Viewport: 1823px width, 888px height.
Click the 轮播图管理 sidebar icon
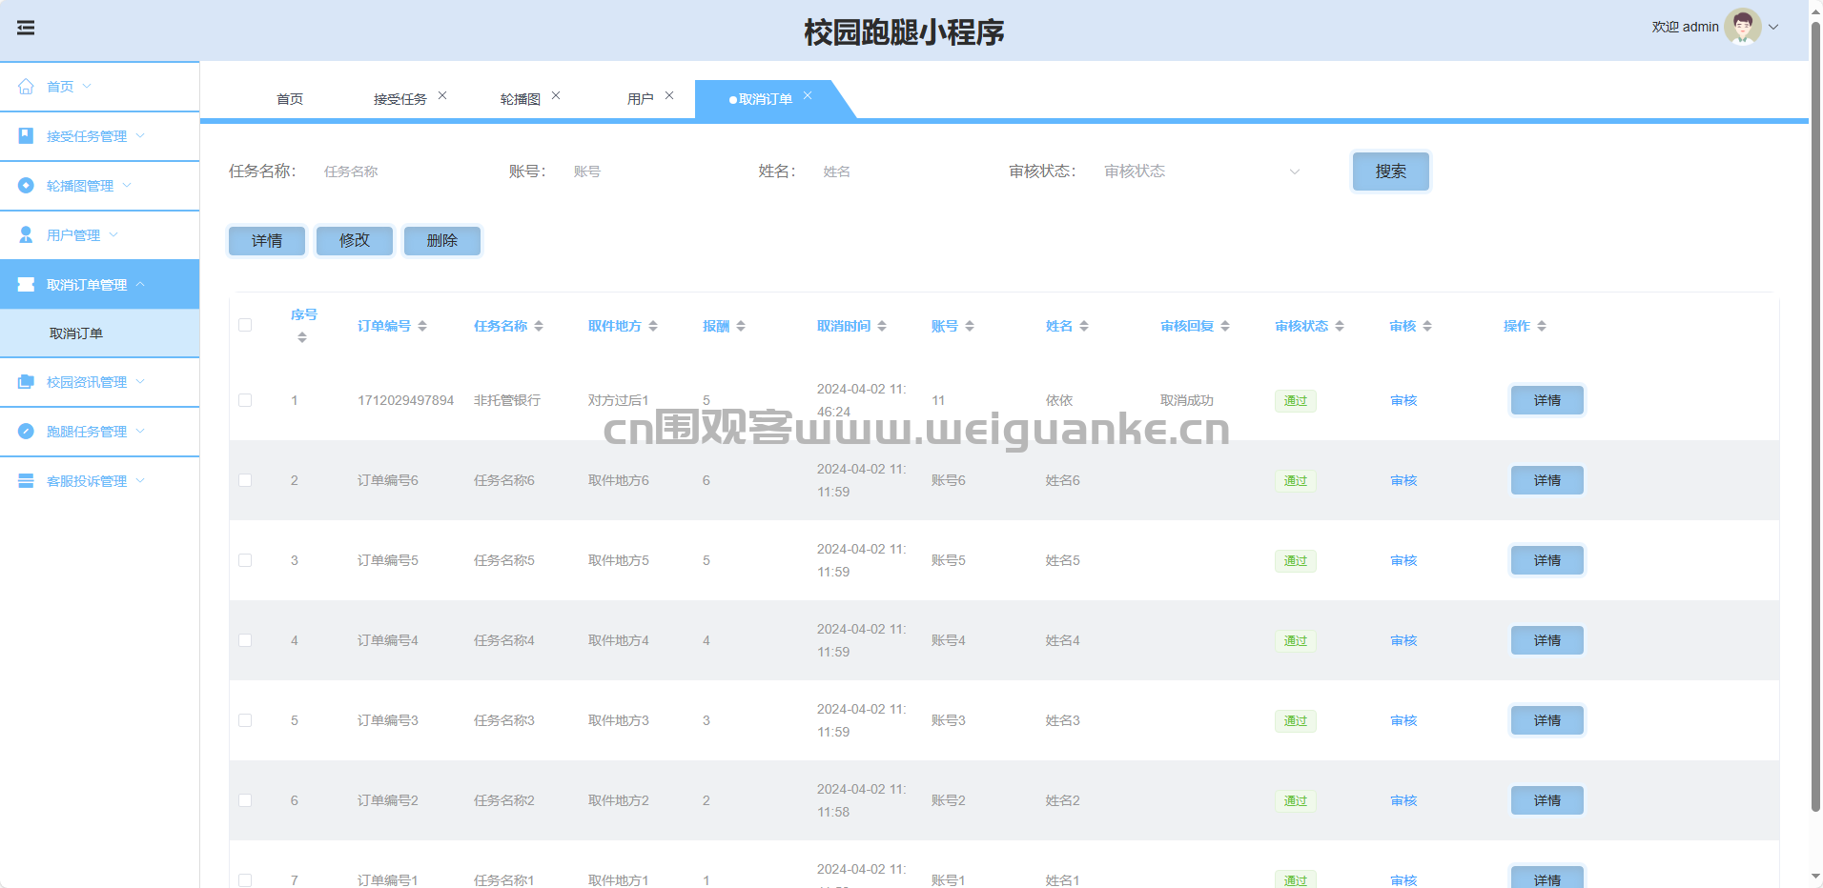coord(26,186)
